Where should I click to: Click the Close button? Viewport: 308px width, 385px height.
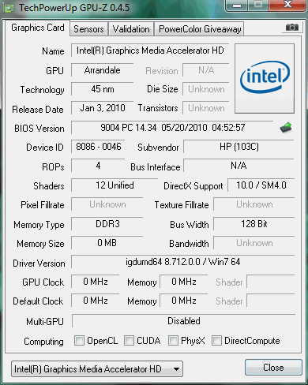[273, 368]
